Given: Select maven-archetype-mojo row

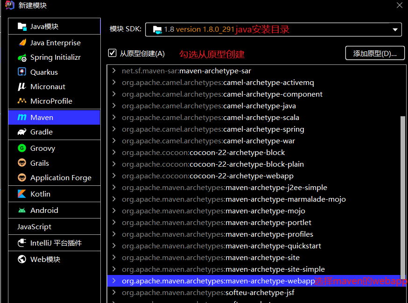Looking at the screenshot, I should click(253, 211).
